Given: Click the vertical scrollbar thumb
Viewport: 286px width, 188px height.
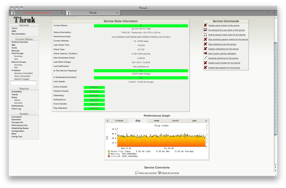Looking at the screenshot, I should coord(275,89).
